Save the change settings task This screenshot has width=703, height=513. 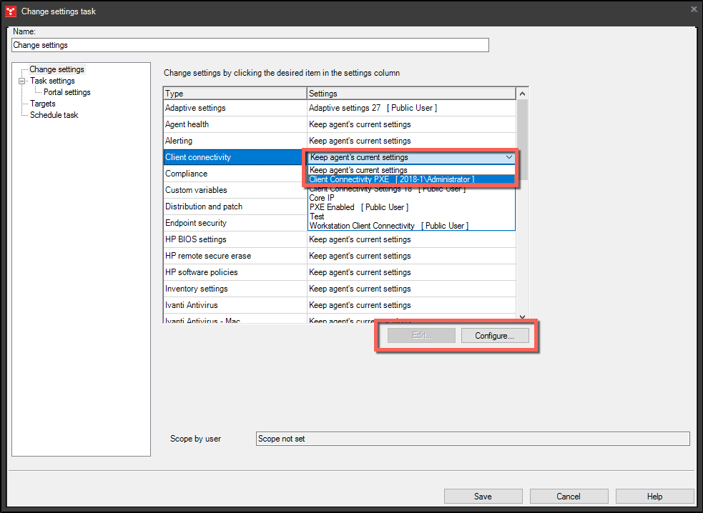(483, 496)
